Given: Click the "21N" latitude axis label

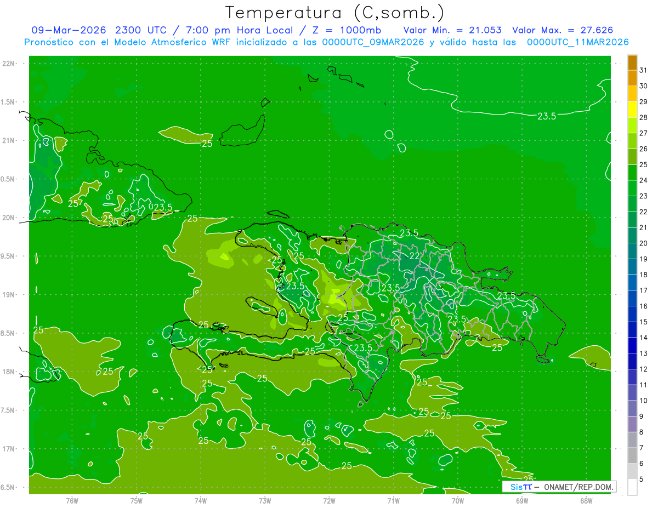Looking at the screenshot, I should (9, 140).
